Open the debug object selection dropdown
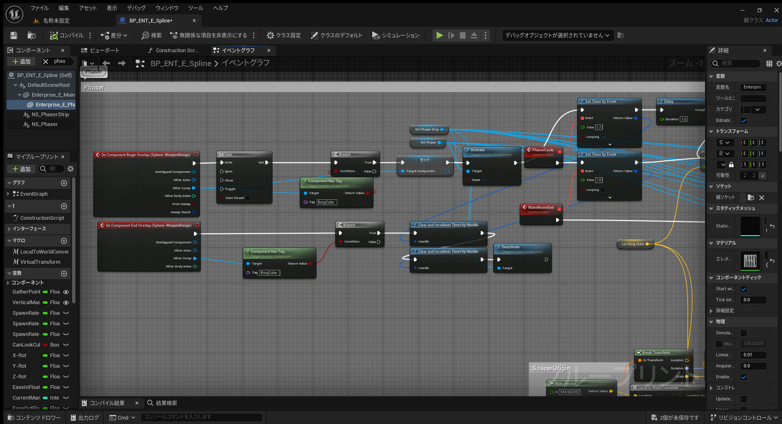Viewport: 782px width, 424px height. 557,35
